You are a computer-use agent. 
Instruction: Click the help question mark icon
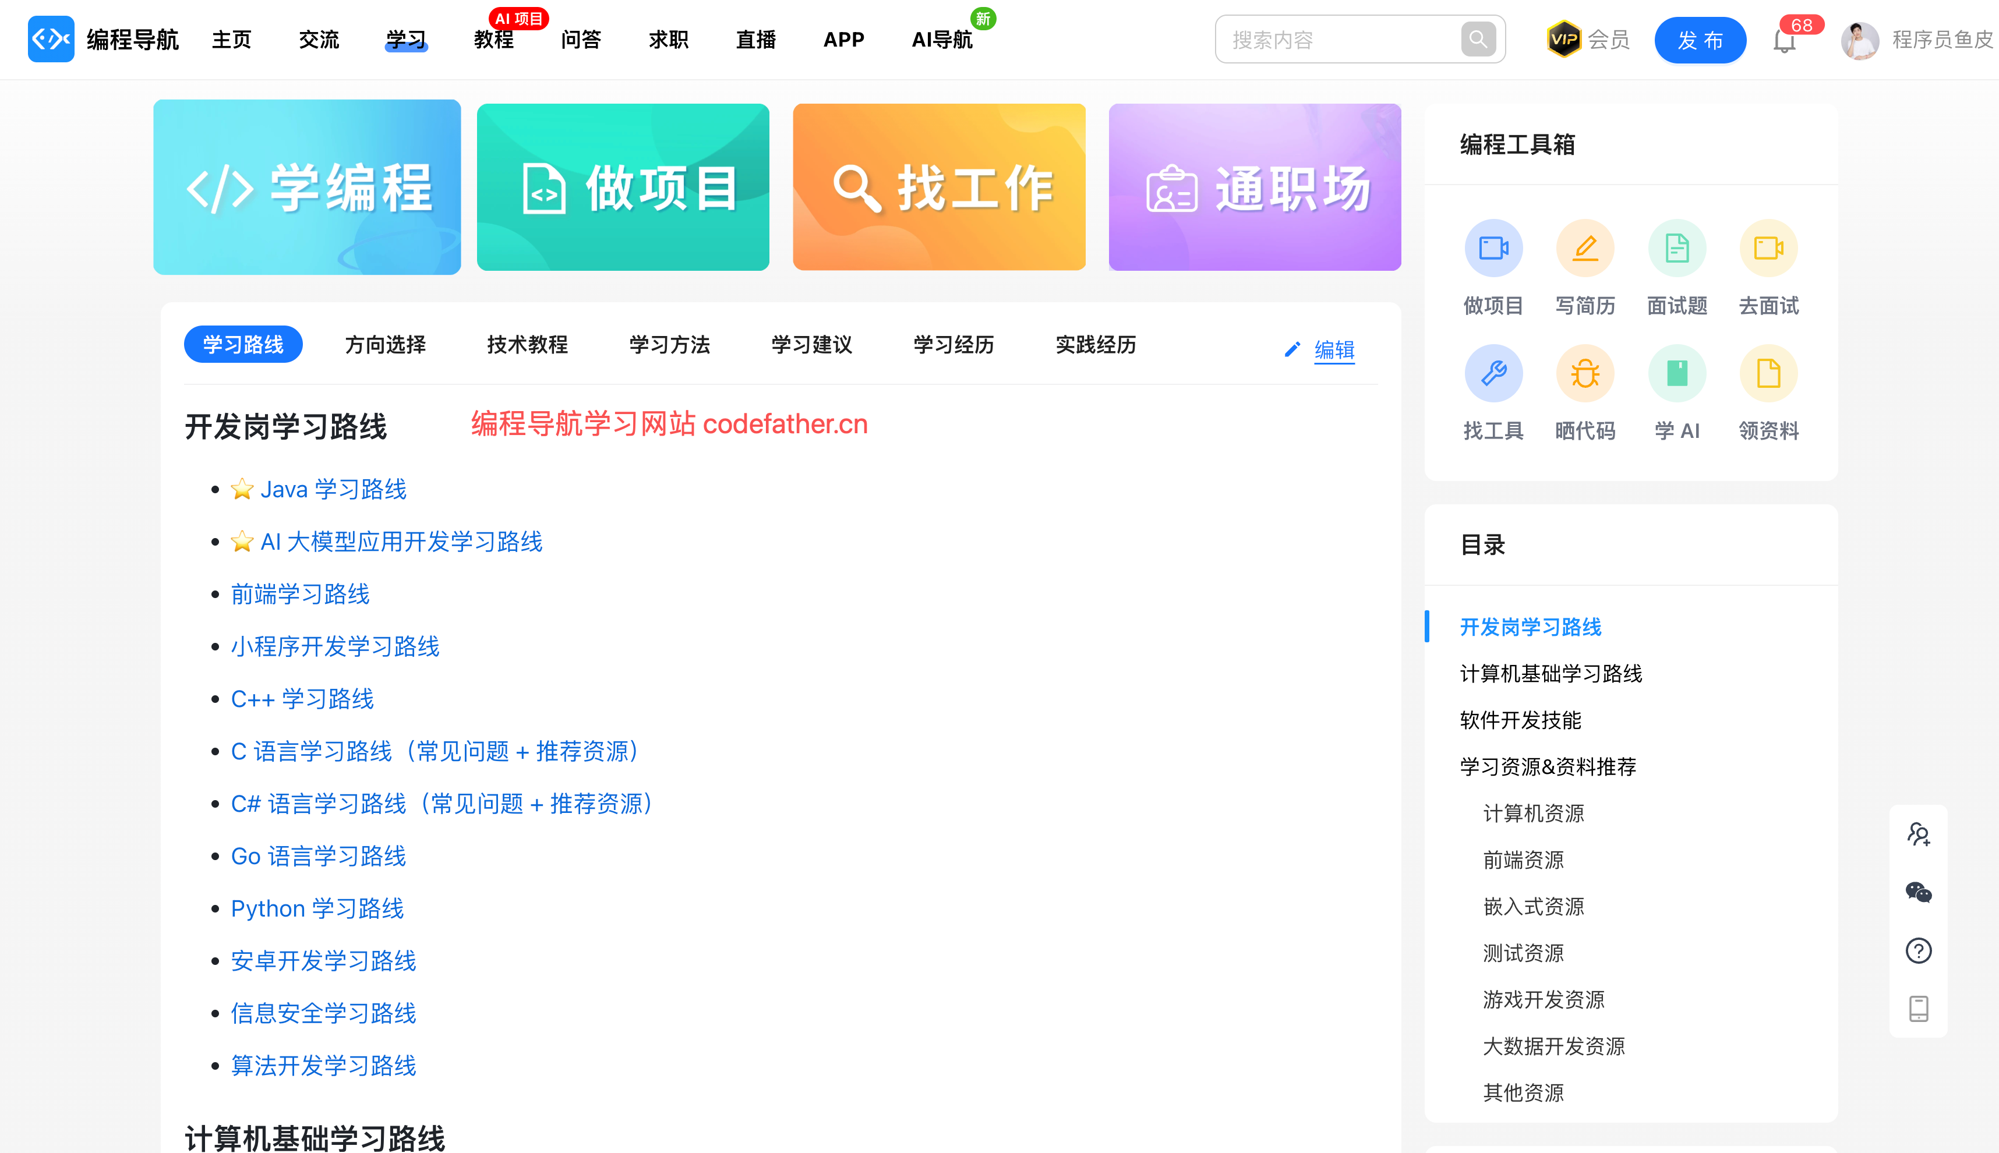point(1918,950)
